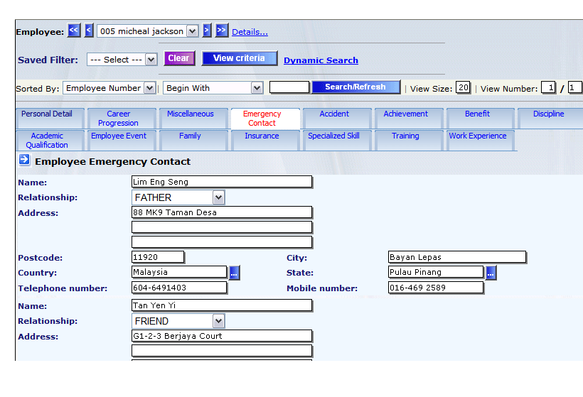Go to previous employee record arrow
Viewport: 583px width, 397px height.
point(89,31)
